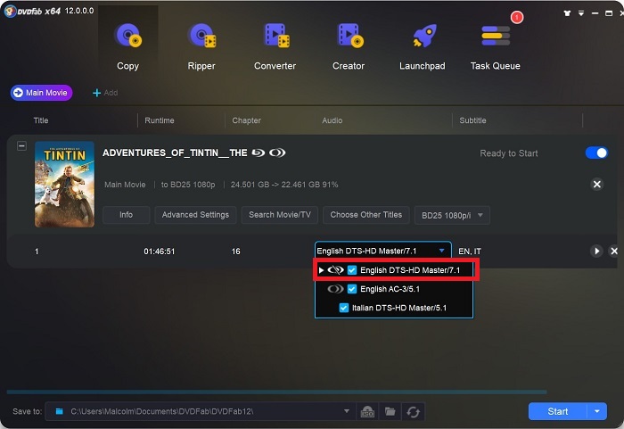
Task: Click the 24.501 GB -> 22.461 GB 91% text
Action: click(284, 185)
